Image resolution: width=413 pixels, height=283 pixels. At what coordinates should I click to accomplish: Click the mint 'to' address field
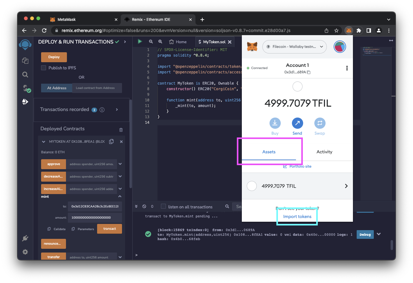[95, 206]
